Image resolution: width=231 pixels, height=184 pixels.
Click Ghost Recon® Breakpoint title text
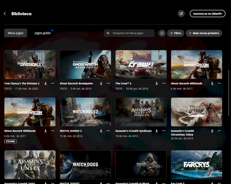pyautogui.click(x=76, y=83)
